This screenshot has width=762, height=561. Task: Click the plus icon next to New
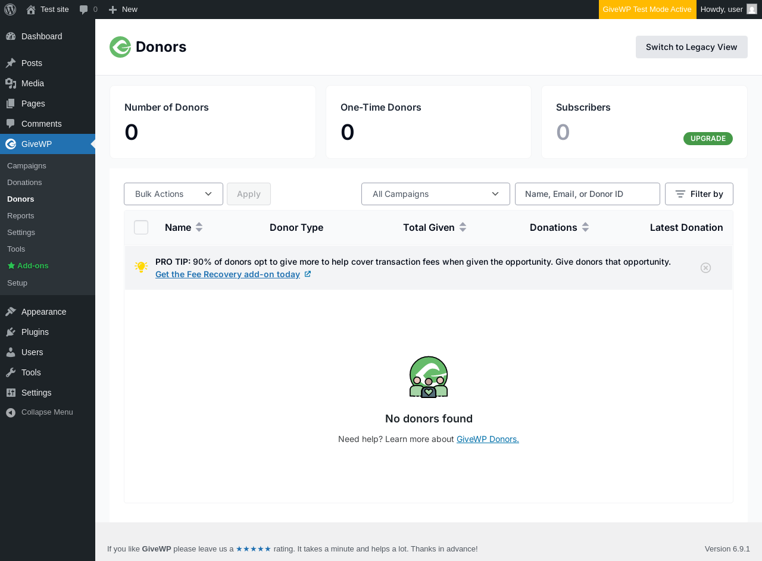(x=113, y=10)
